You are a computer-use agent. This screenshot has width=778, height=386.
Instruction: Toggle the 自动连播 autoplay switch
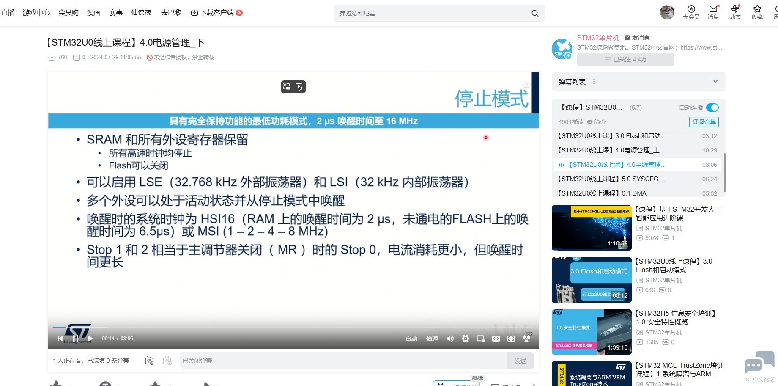click(712, 108)
